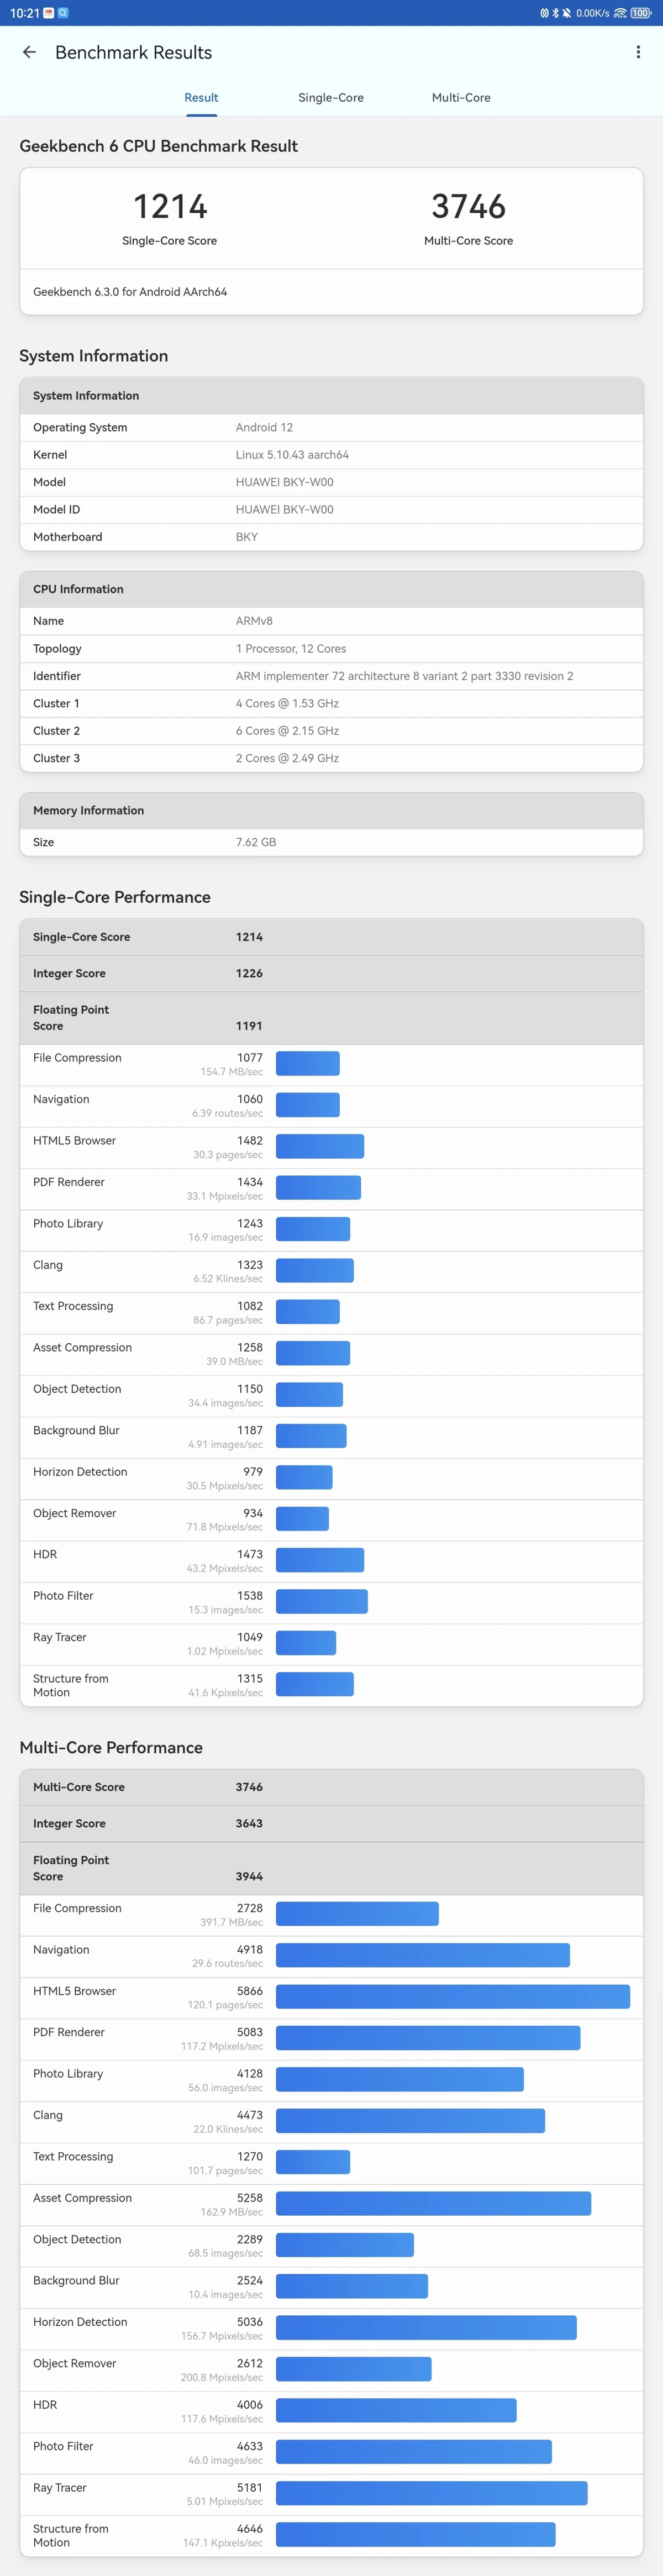663x2576 pixels.
Task: Open the three-dot overflow menu
Action: point(638,52)
